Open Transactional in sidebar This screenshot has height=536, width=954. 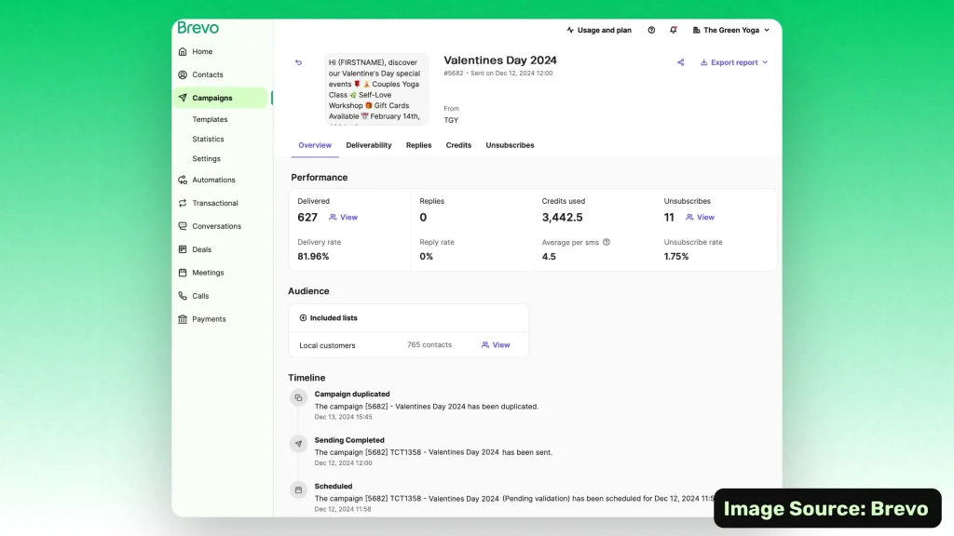(x=215, y=203)
